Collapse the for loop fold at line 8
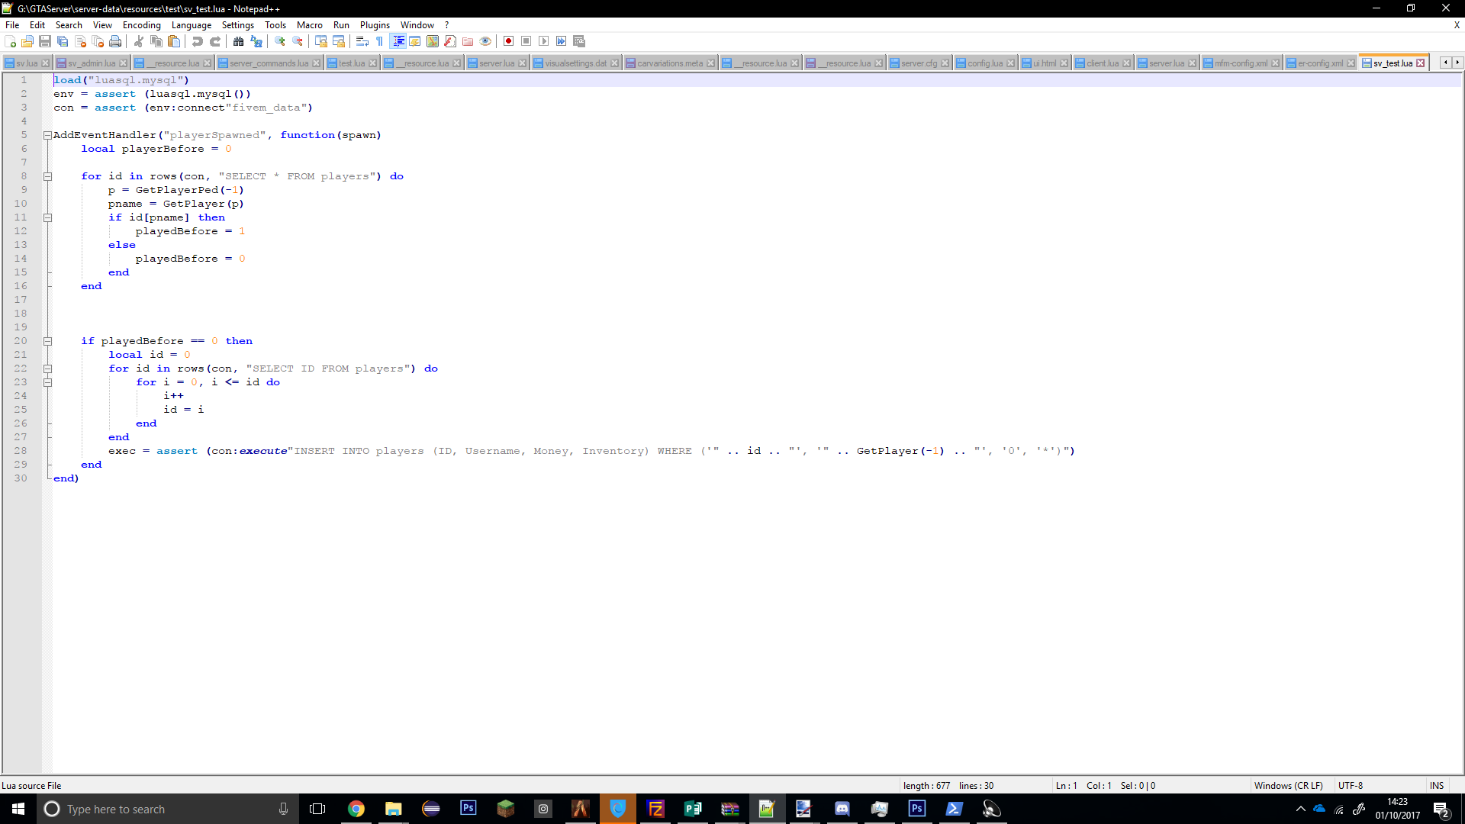This screenshot has height=824, width=1465. (x=47, y=176)
